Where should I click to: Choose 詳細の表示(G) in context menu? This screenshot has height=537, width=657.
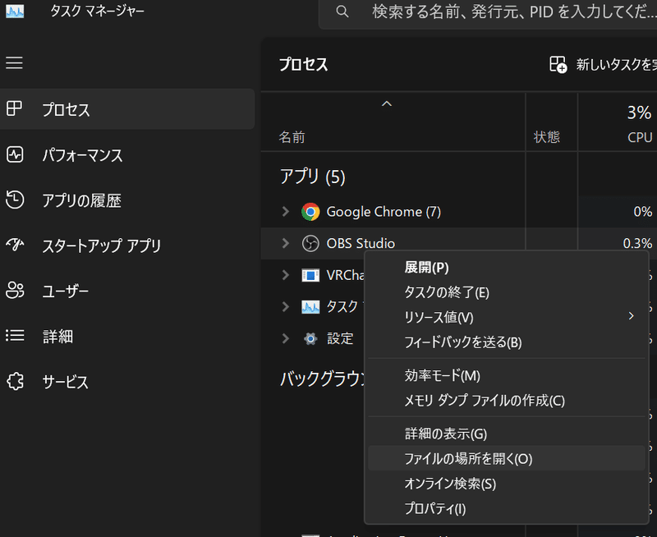[506, 434]
